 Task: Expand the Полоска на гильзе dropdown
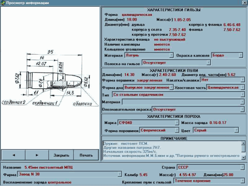(x=208, y=62)
